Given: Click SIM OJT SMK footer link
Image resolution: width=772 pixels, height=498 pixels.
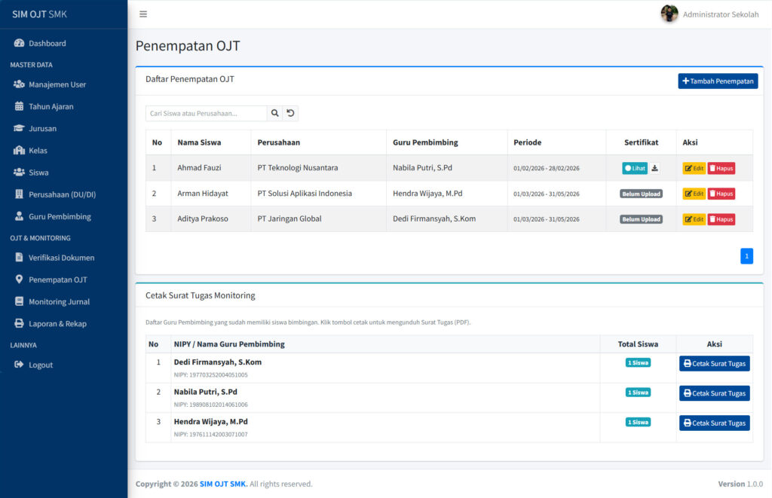Looking at the screenshot, I should [223, 484].
